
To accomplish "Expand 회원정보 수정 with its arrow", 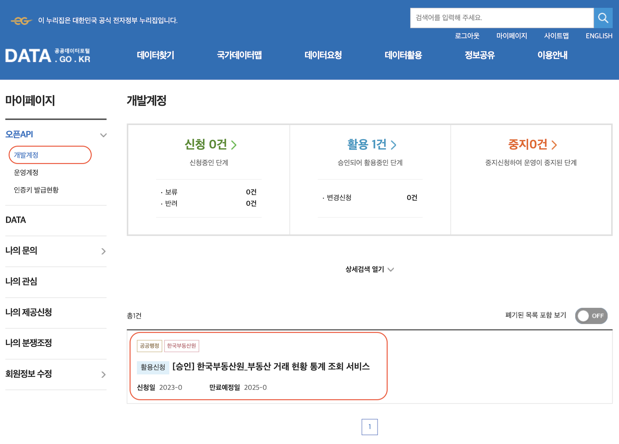I will pos(103,375).
